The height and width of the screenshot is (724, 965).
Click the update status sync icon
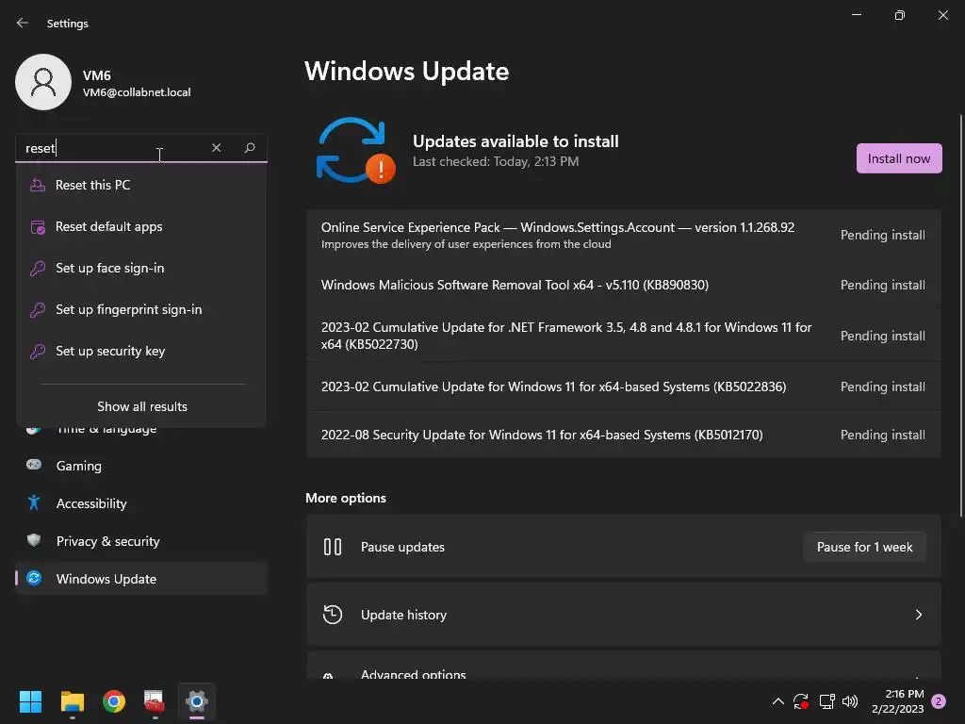coord(355,150)
